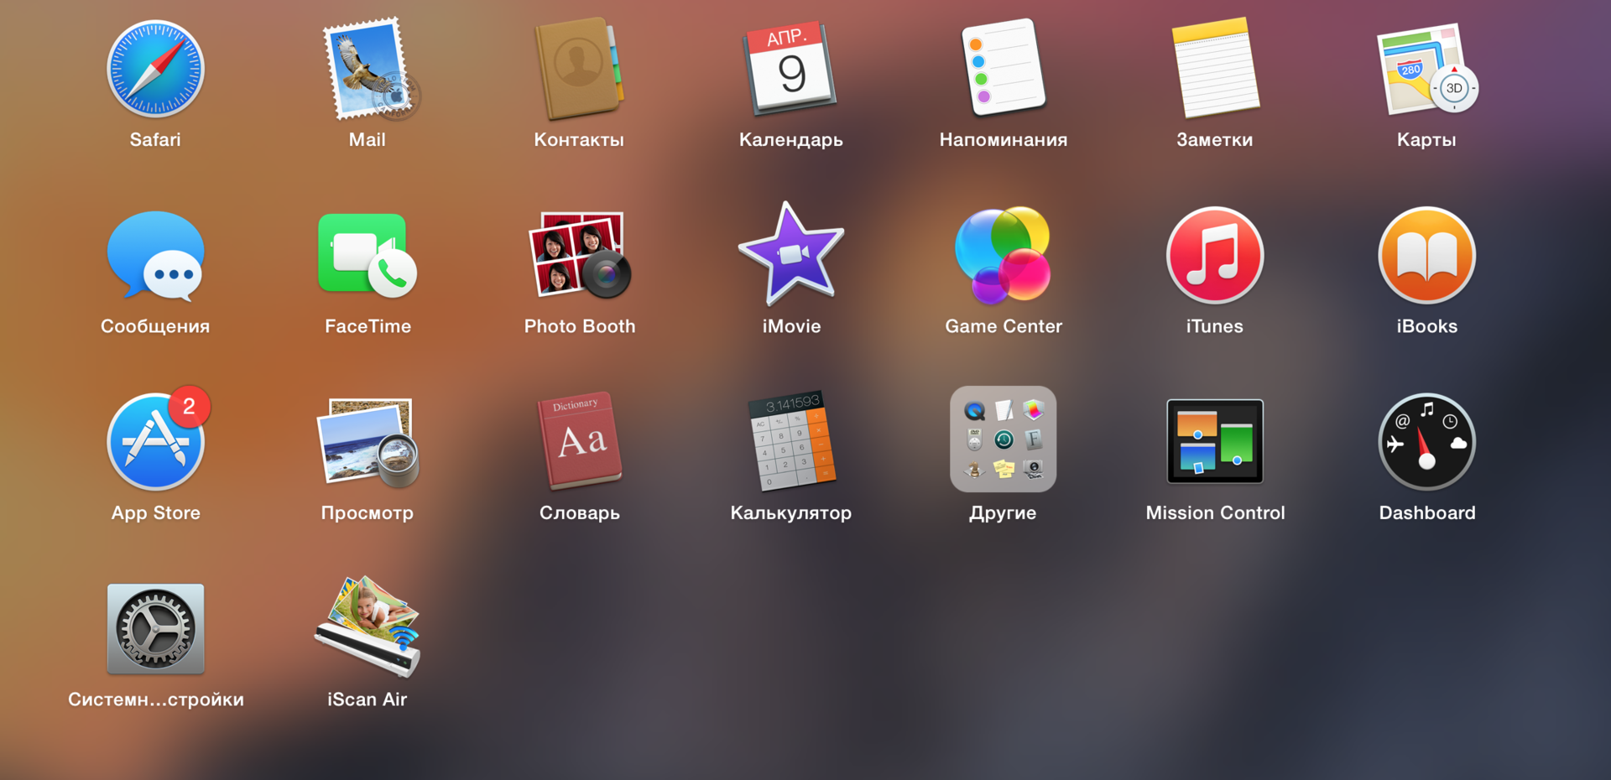The height and width of the screenshot is (780, 1611).
Task: Click the "Другие" folder label
Action: 1003,513
